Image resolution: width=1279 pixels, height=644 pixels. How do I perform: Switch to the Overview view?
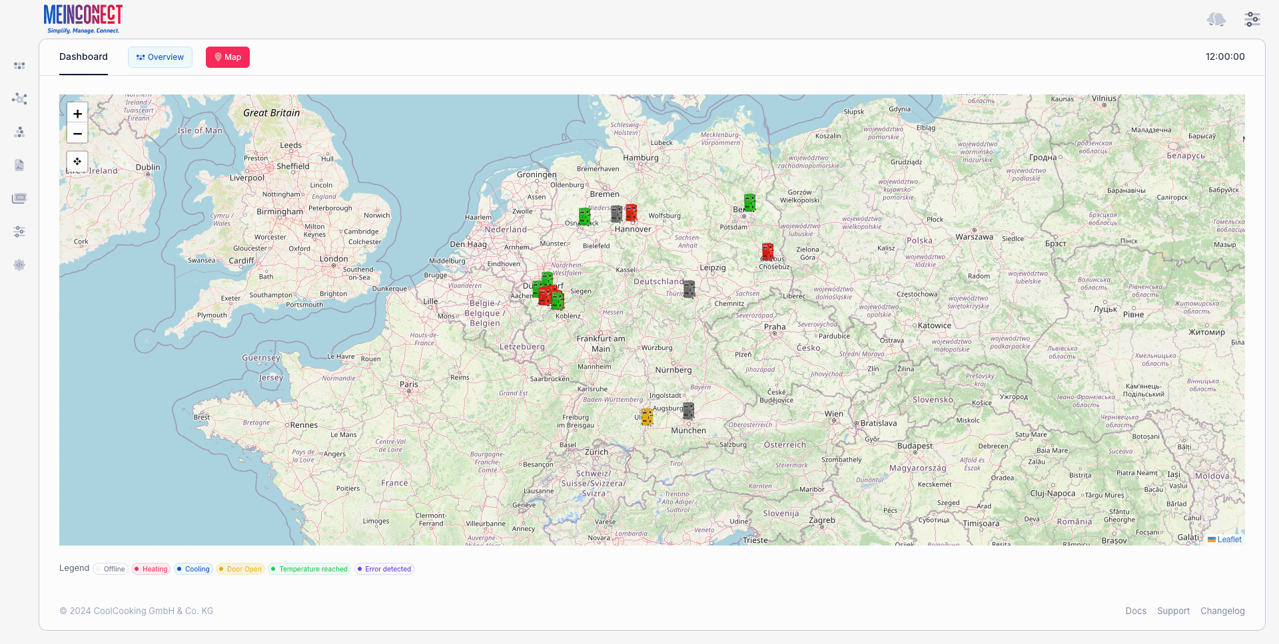[160, 57]
